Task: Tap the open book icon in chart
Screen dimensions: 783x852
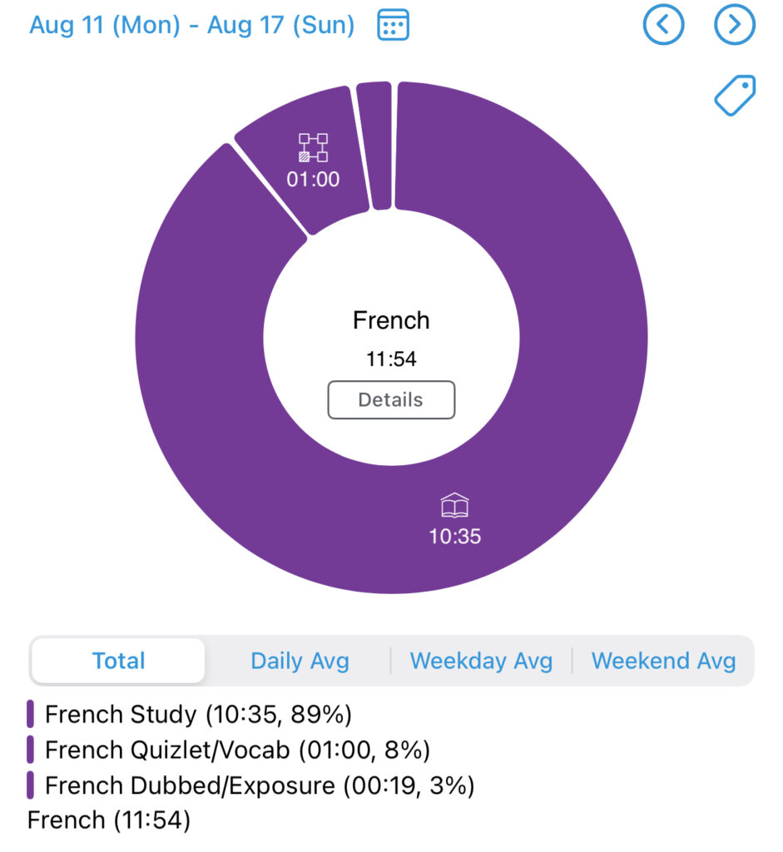Action: 454,505
